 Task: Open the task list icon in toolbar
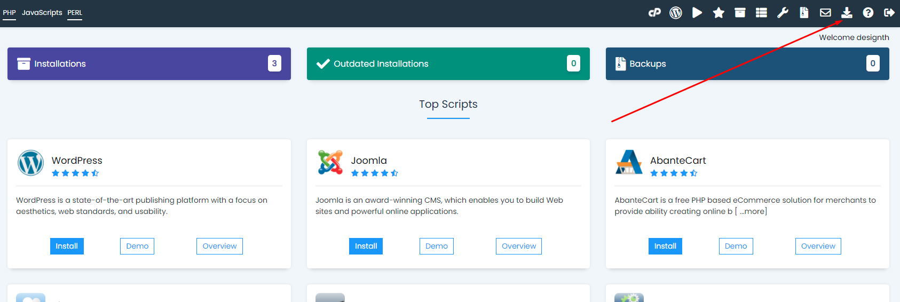click(761, 13)
